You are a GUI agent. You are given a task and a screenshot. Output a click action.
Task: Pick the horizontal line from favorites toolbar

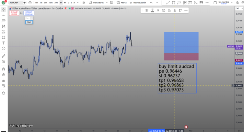207,3
